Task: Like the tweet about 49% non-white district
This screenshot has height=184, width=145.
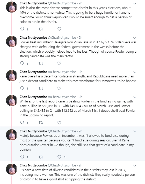Action: 59,29
